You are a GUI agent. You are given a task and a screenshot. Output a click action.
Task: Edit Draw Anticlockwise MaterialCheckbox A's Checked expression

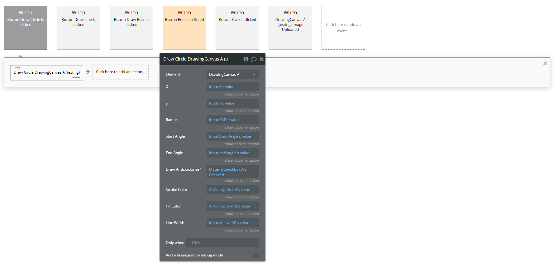pos(233,171)
